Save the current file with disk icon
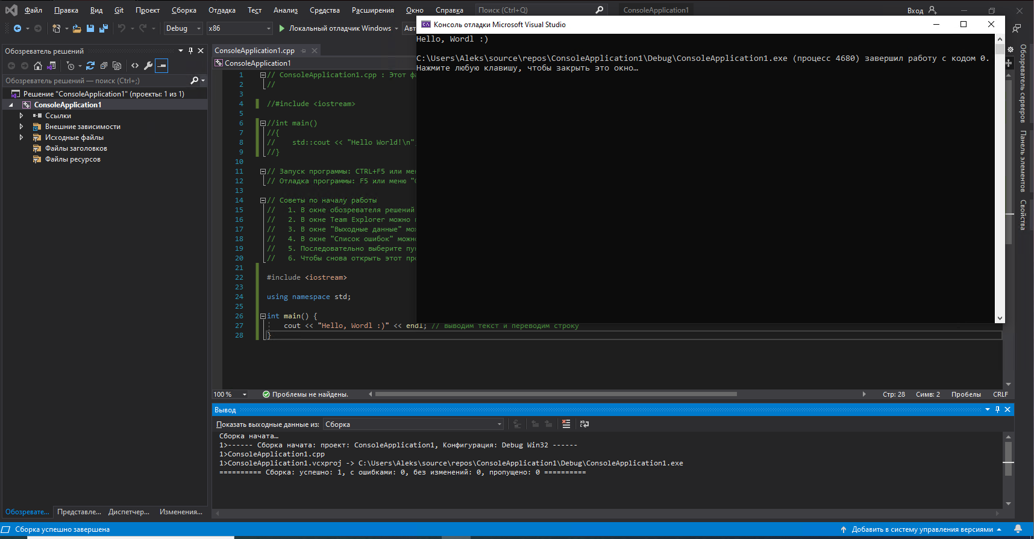Viewport: 1034px width, 539px height. (90, 28)
